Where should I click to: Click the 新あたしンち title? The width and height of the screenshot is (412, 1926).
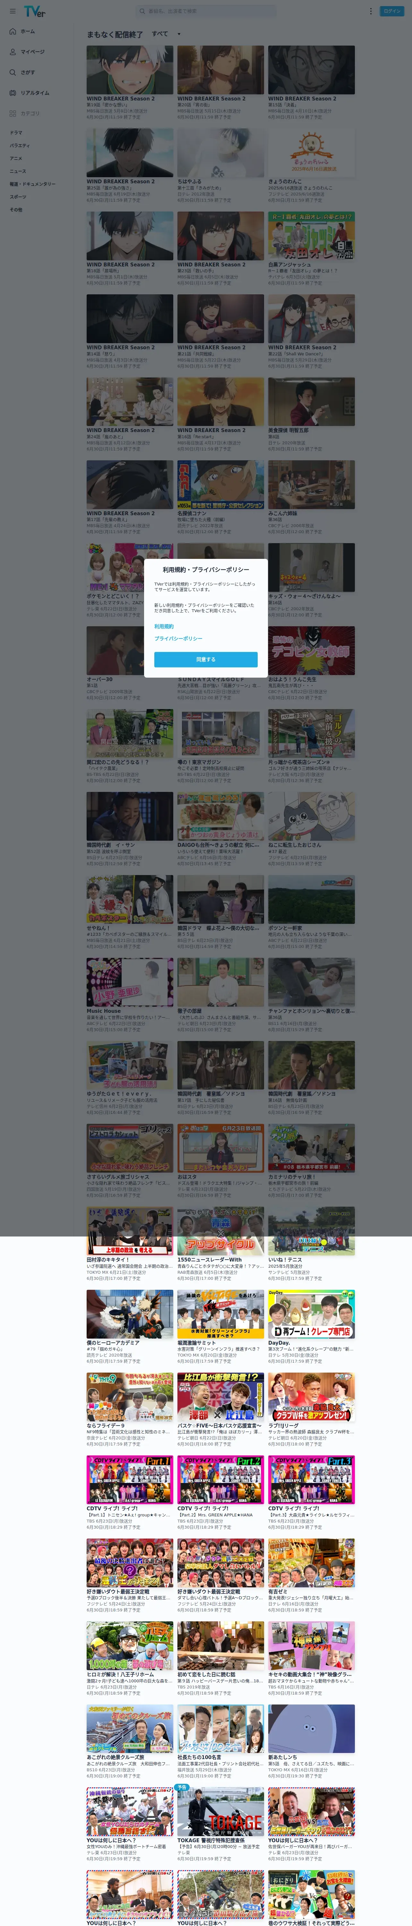coord(283,1758)
